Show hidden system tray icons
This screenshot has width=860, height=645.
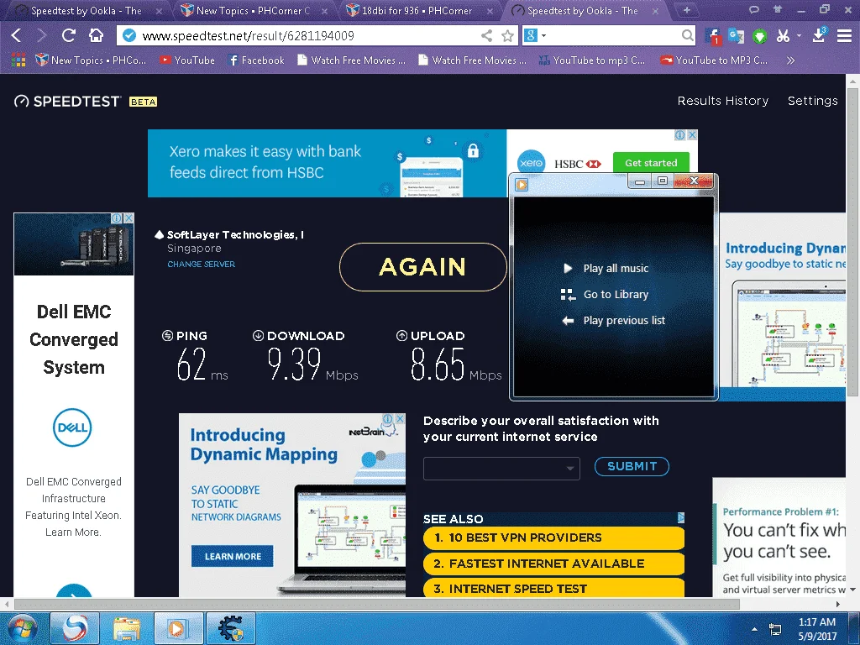point(755,629)
